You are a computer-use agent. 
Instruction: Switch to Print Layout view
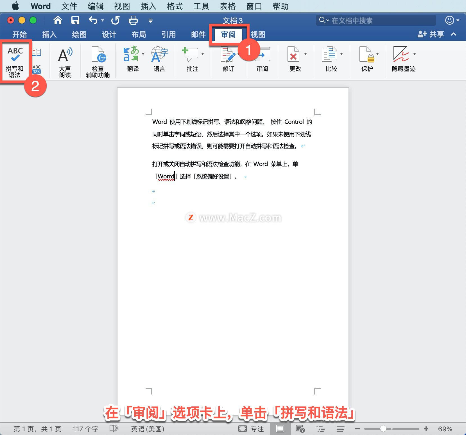click(280, 429)
